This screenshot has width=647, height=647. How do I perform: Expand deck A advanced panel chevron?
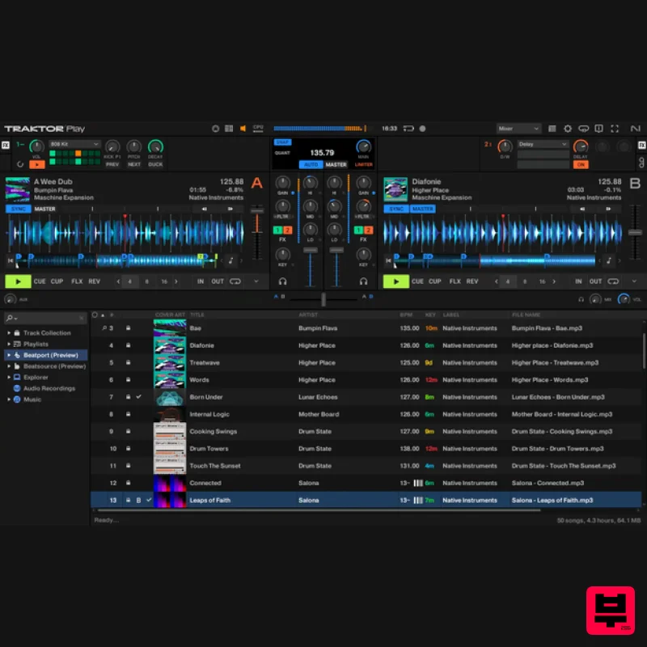[x=256, y=281]
